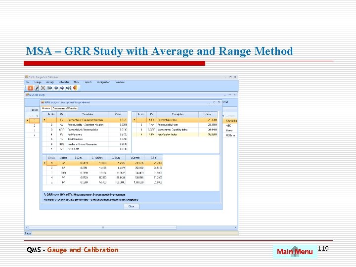Click the Statistic column header

click(x=63, y=158)
